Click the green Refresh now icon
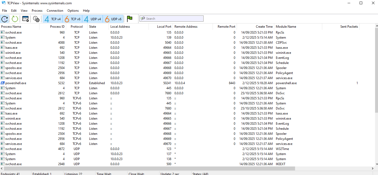 click(15, 19)
